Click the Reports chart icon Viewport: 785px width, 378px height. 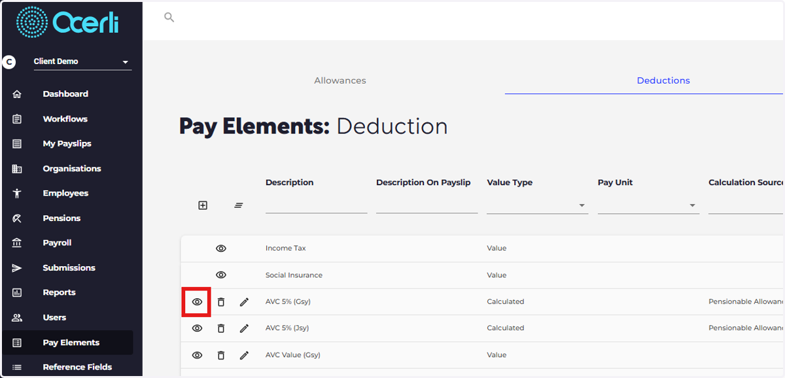(x=17, y=292)
